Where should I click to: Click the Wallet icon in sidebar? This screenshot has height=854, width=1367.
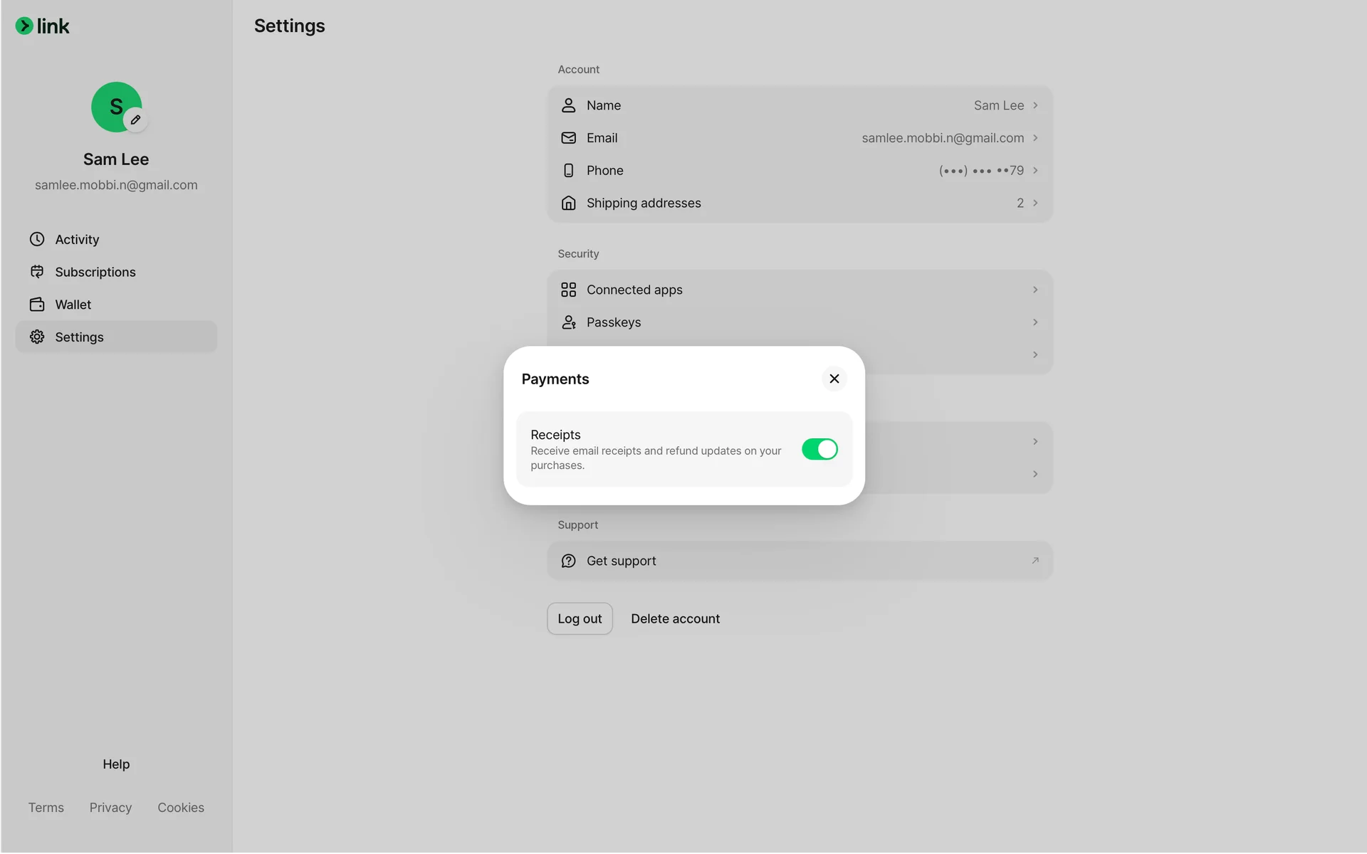tap(37, 305)
